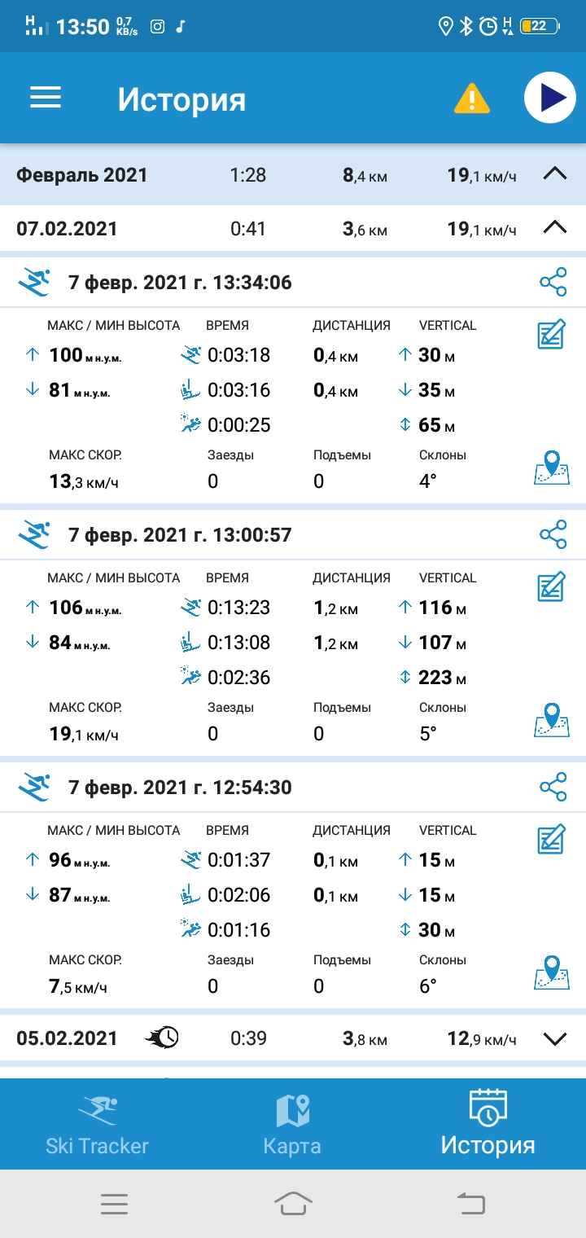The height and width of the screenshot is (1238, 586).
Task: Switch to the Ski Tracker tab
Action: [98, 1126]
